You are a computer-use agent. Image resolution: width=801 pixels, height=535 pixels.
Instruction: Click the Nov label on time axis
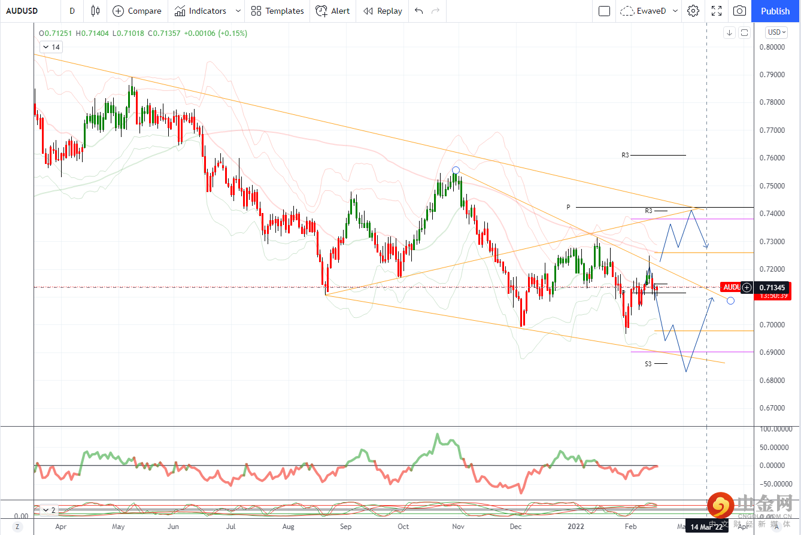(x=459, y=527)
